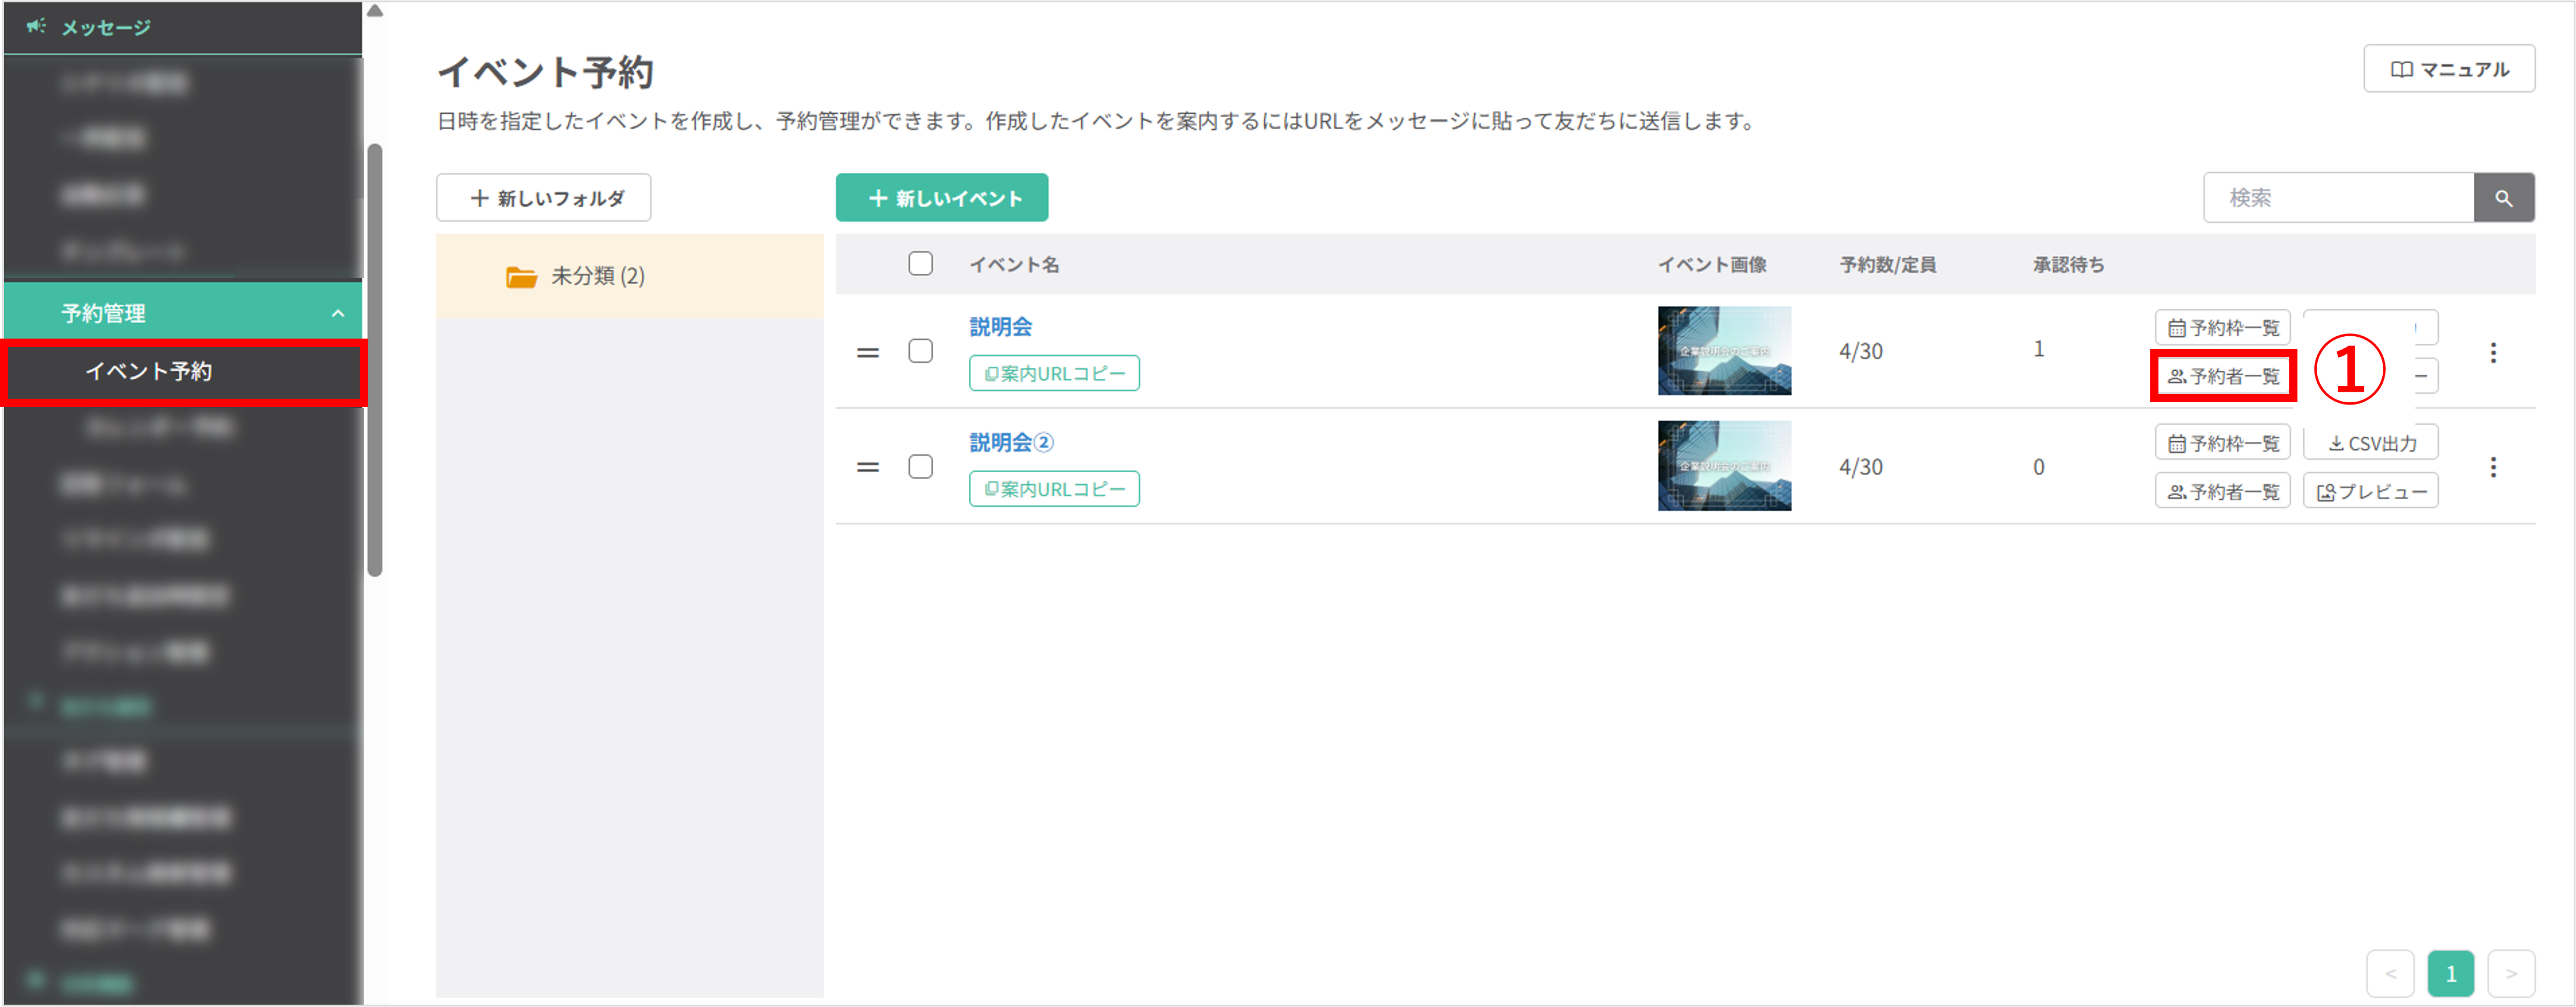
Task: Create a new folder with 新しいフォルダ
Action: click(544, 198)
